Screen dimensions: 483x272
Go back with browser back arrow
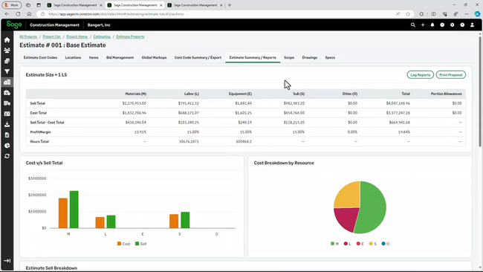tap(7, 14)
